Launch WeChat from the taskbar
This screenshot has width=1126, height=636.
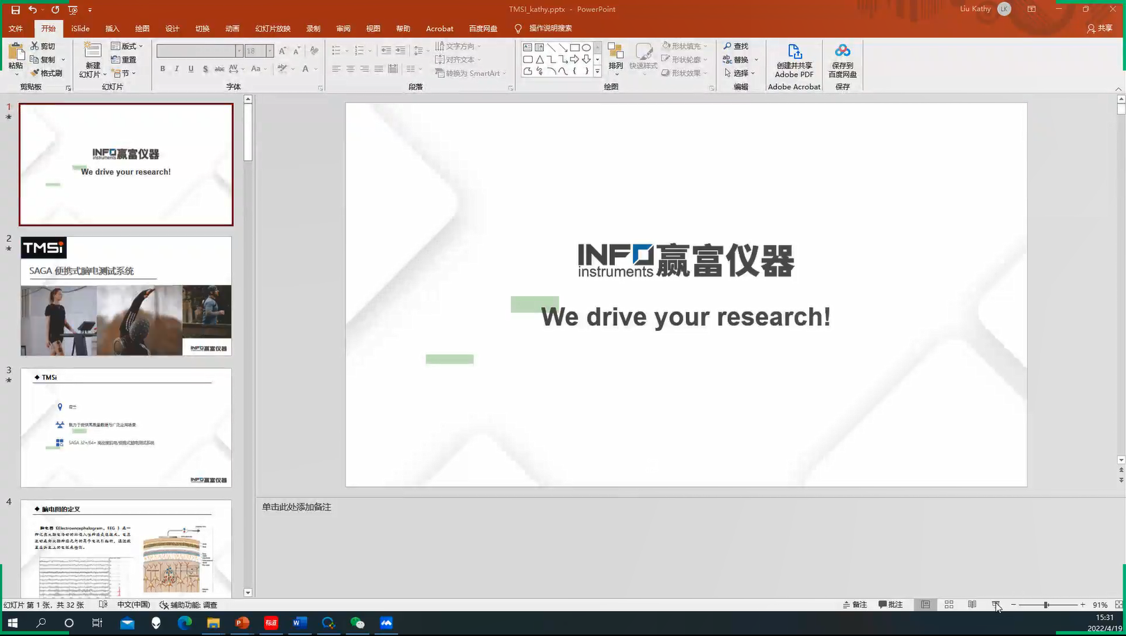tap(357, 623)
